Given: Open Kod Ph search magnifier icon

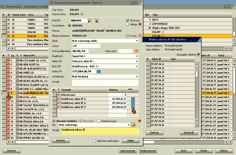Looking at the screenshot, I should coord(90,21).
